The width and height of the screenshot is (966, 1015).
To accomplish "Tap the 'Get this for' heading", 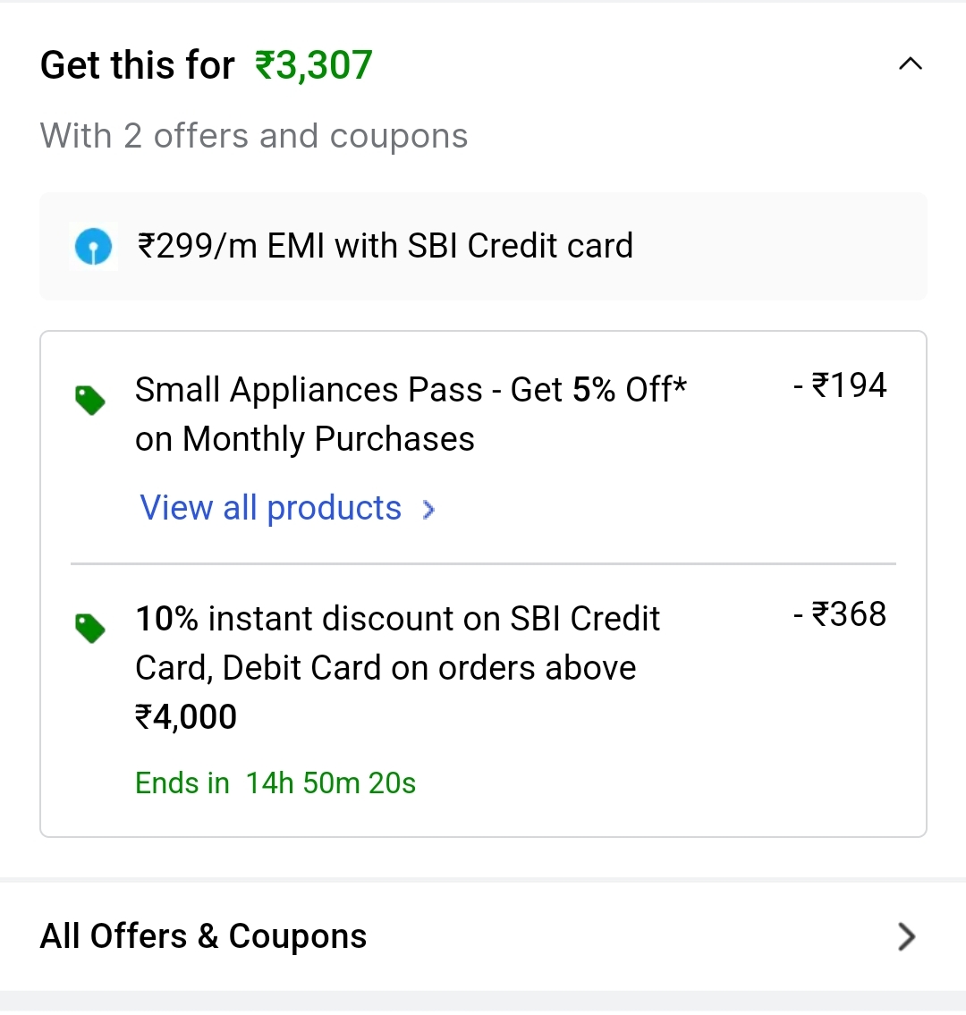I will (x=138, y=65).
